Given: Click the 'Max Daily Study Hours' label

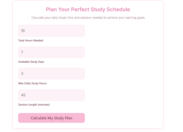Looking at the screenshot, I should click(x=33, y=83).
